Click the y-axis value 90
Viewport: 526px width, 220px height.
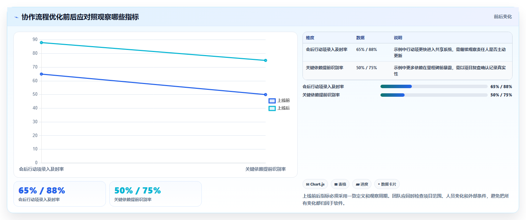tap(35, 40)
